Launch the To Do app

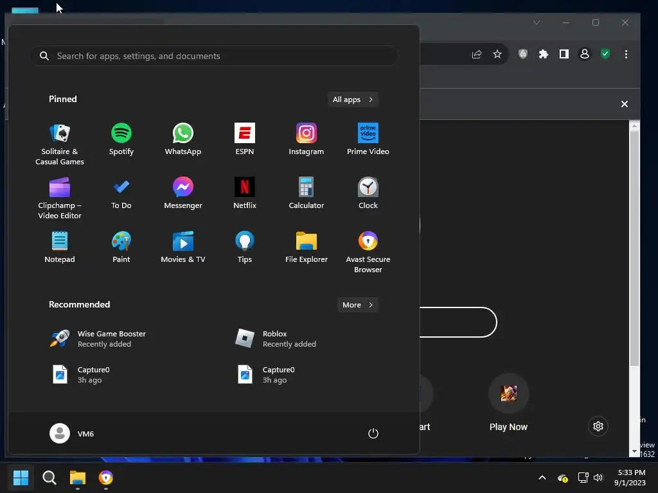(x=121, y=193)
